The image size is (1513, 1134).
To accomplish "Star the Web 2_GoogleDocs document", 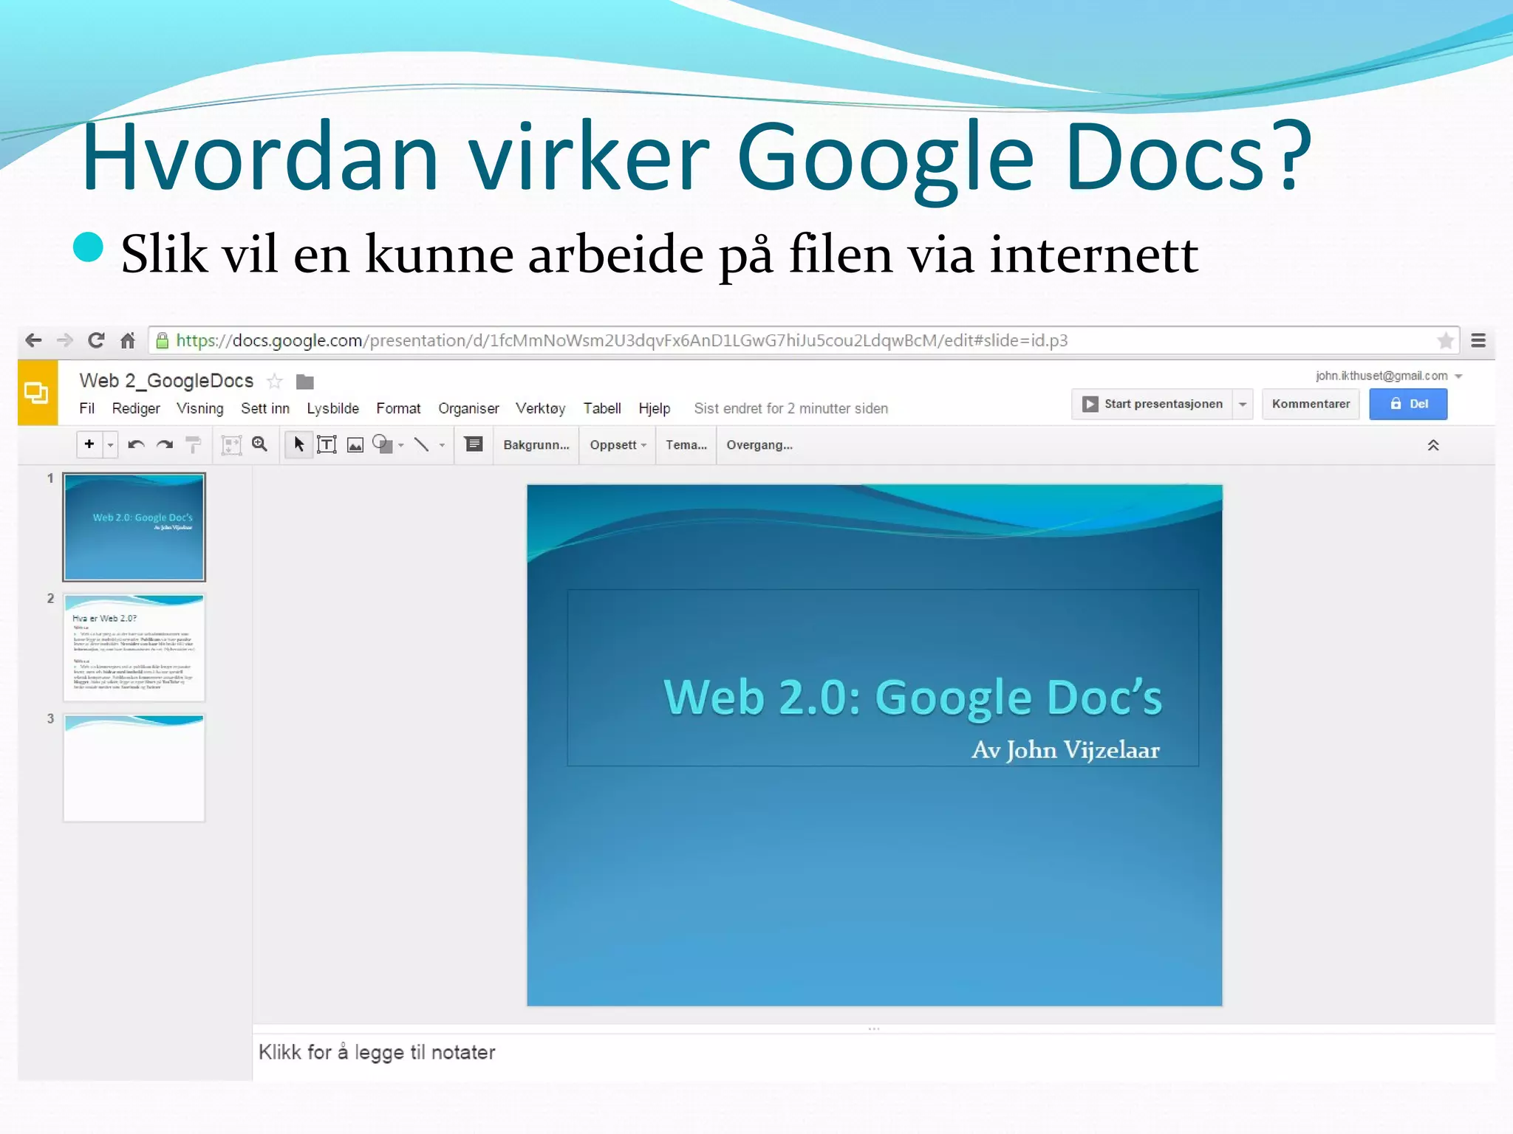I will pyautogui.click(x=275, y=382).
